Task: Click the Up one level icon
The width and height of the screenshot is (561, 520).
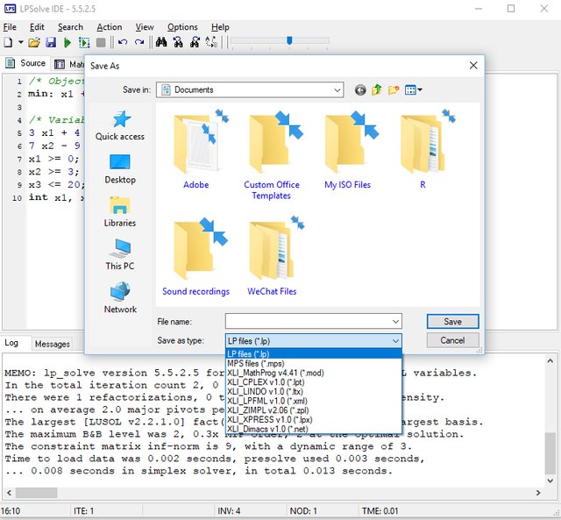Action: click(377, 89)
